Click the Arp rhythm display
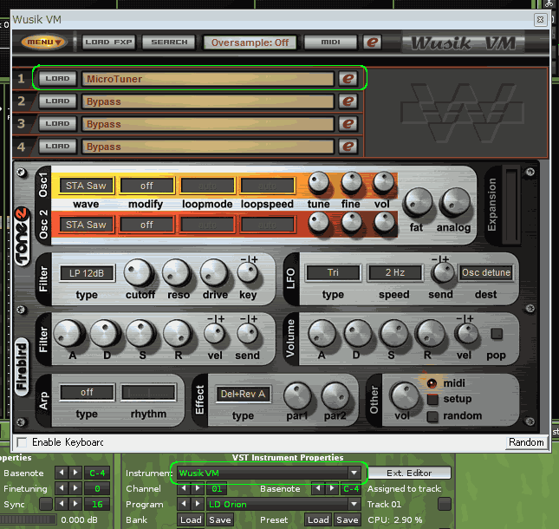The image size is (559, 529). click(148, 392)
